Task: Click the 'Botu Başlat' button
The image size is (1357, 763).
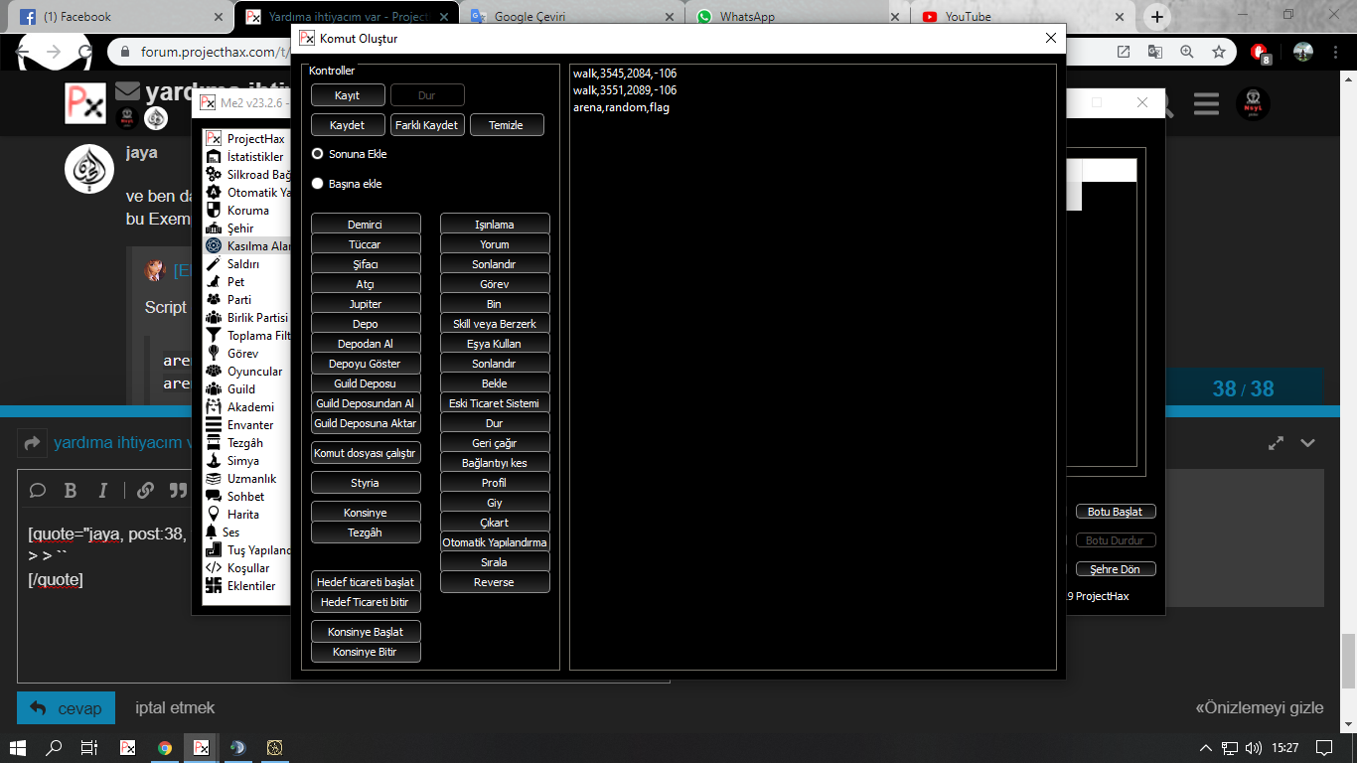Action: click(1115, 512)
